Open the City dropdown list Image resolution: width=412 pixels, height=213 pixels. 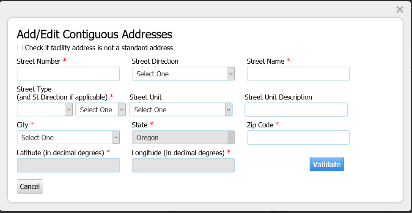pos(69,137)
